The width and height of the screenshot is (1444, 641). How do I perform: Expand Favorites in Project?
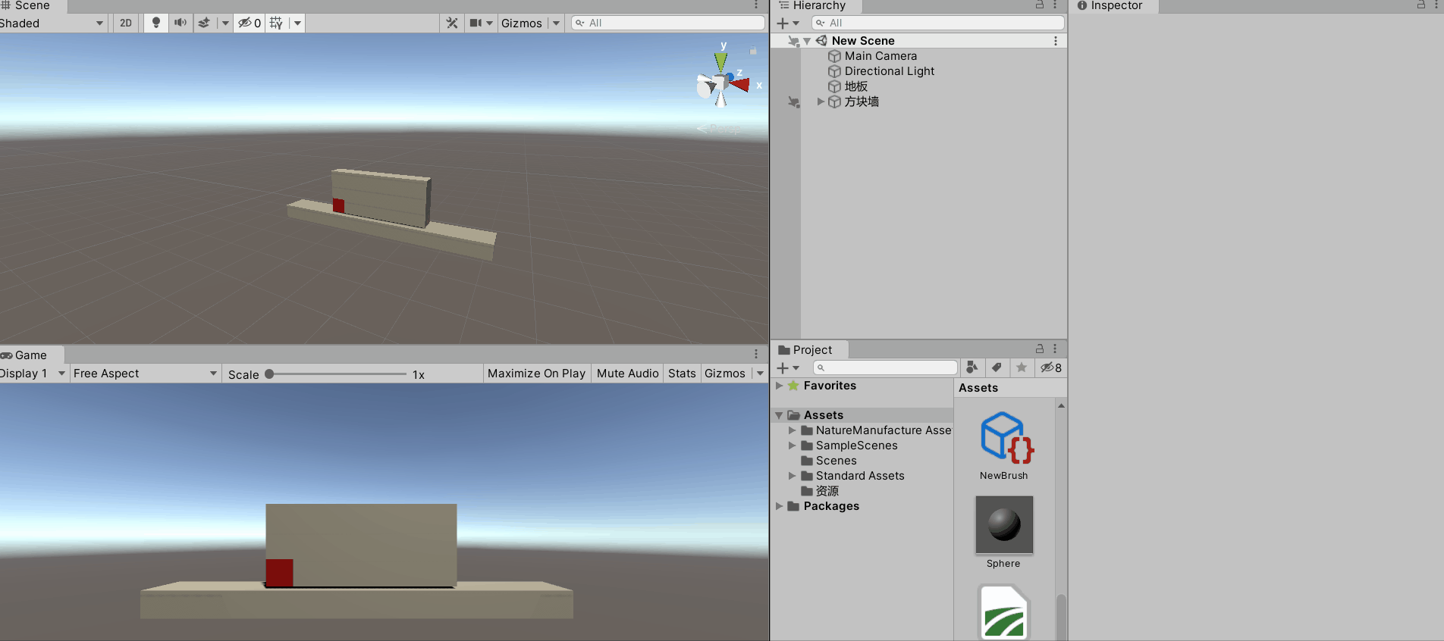(779, 386)
